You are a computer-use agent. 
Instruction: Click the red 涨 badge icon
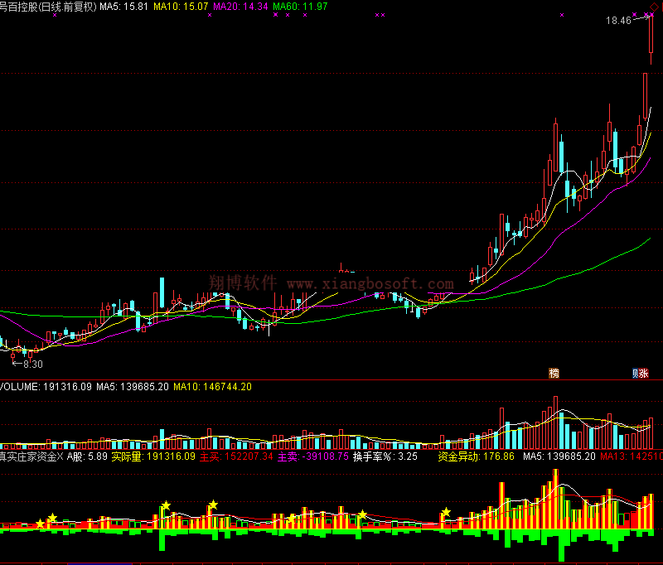pyautogui.click(x=644, y=373)
